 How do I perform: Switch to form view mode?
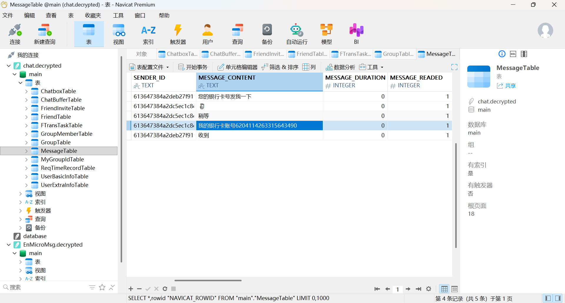pyautogui.click(x=454, y=289)
